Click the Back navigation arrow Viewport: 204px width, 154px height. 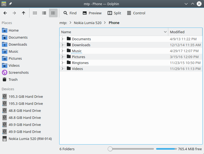(x=5, y=13)
